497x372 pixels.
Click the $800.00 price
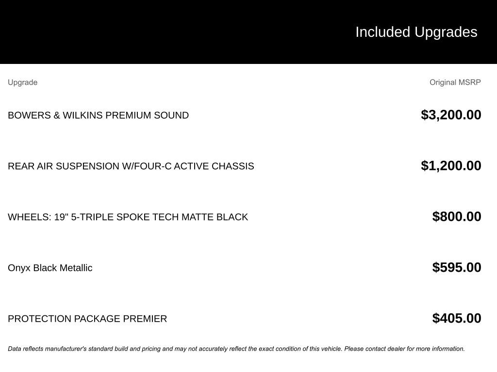click(x=457, y=217)
